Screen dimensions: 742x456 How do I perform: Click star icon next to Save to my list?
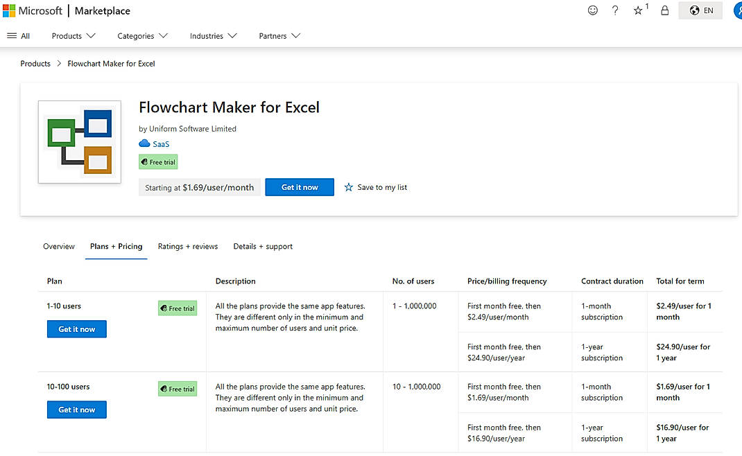(348, 187)
